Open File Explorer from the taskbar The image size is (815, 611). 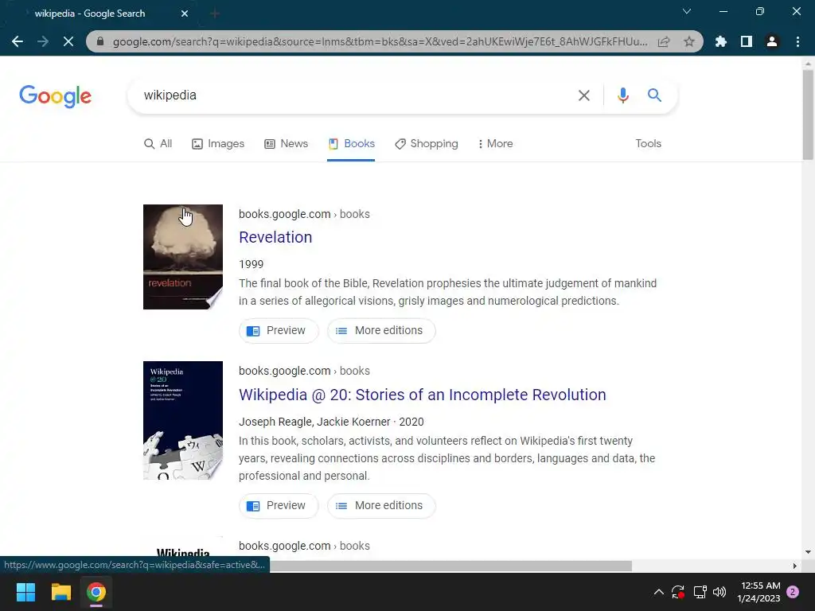coord(60,592)
